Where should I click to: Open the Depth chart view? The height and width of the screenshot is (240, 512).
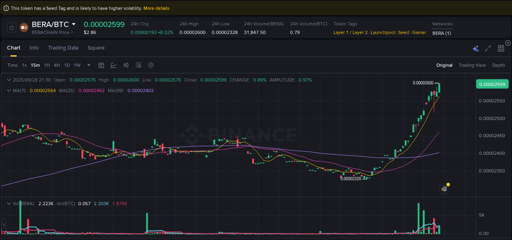coord(498,65)
